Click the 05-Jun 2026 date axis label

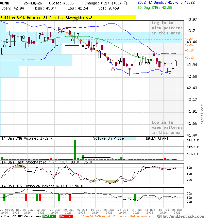[x=28, y=211]
